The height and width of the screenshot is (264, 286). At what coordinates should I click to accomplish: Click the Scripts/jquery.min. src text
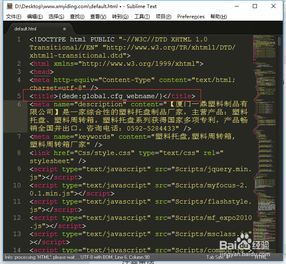[214, 169]
